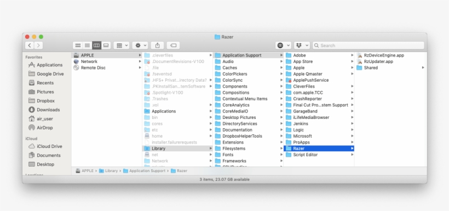Image resolution: width=449 pixels, height=211 pixels.
Task: Select the Library folder in second column
Action: pos(178,149)
